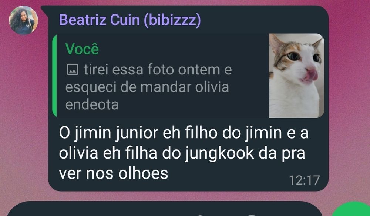Focus the message input field
The height and width of the screenshot is (216, 370).
165,209
